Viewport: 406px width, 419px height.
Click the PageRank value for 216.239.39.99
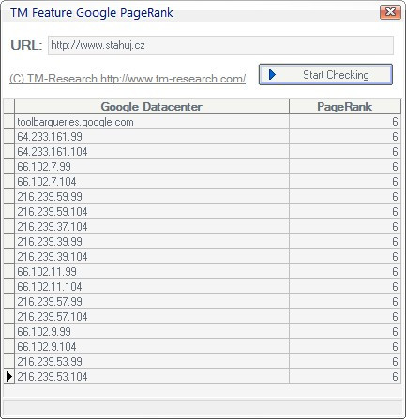(345, 242)
